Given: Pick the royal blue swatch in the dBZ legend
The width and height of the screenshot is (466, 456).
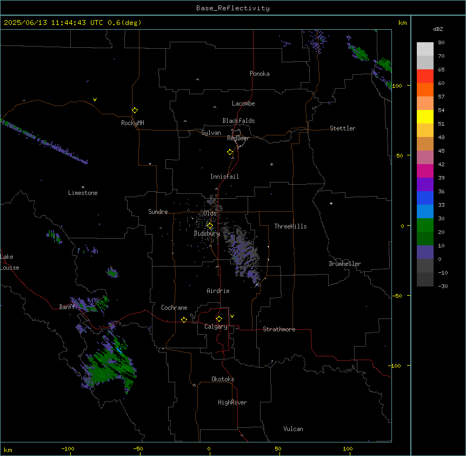Looking at the screenshot, I should [425, 198].
